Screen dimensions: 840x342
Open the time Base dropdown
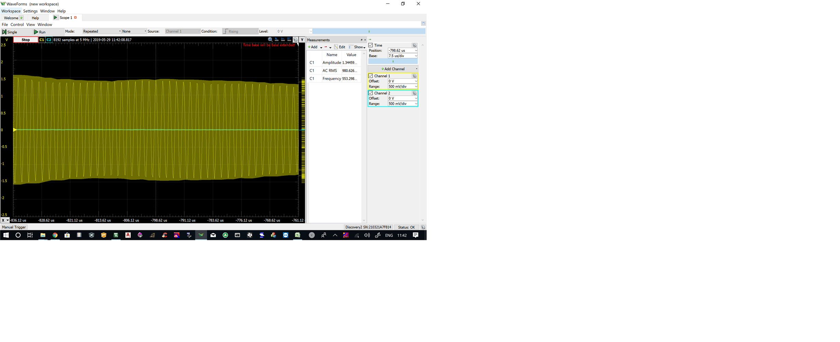(416, 56)
